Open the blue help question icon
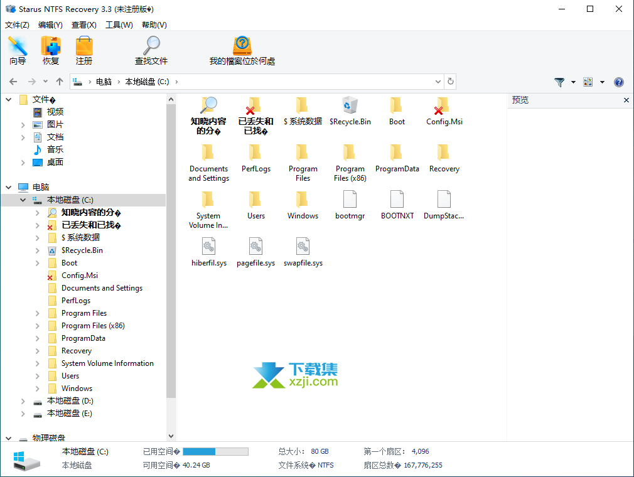634x477 pixels. [619, 82]
